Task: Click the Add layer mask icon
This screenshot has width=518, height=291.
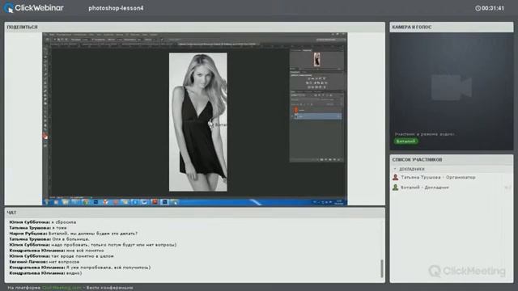Action: pyautogui.click(x=321, y=160)
